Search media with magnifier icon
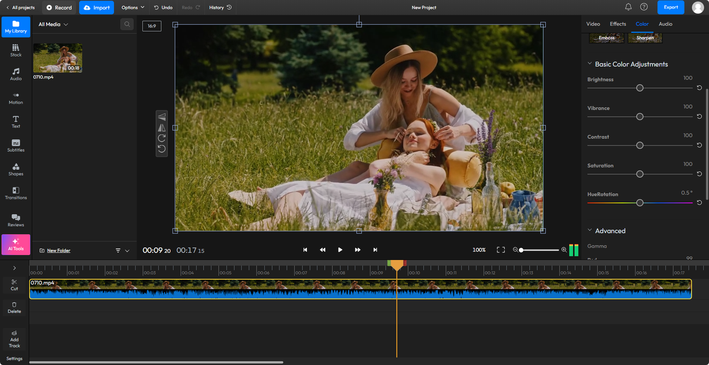 tap(127, 24)
